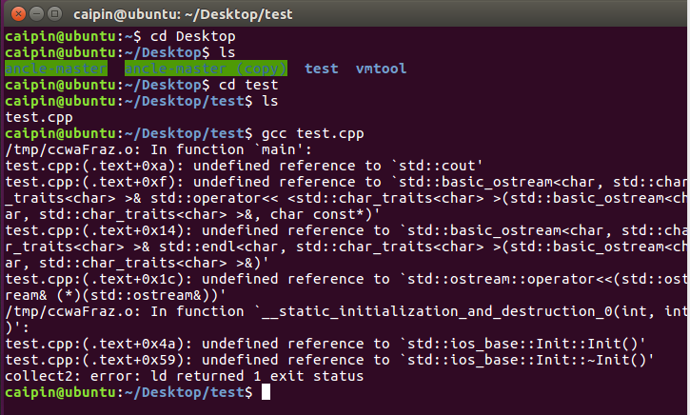
Task: Click the 'test.cpp:(.text+0x59)' ~Init() error line
Action: (x=329, y=360)
